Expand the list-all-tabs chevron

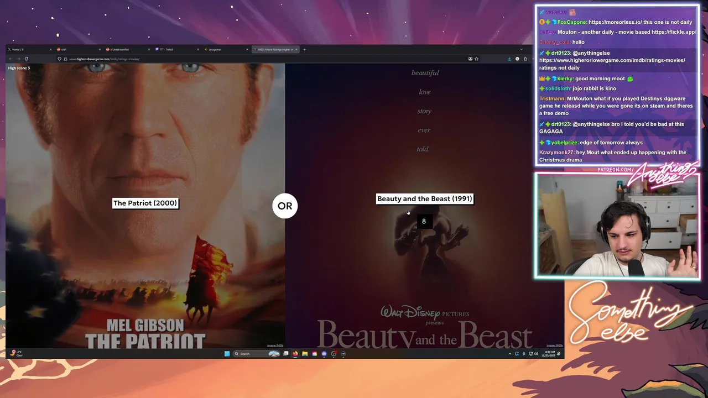pos(521,49)
